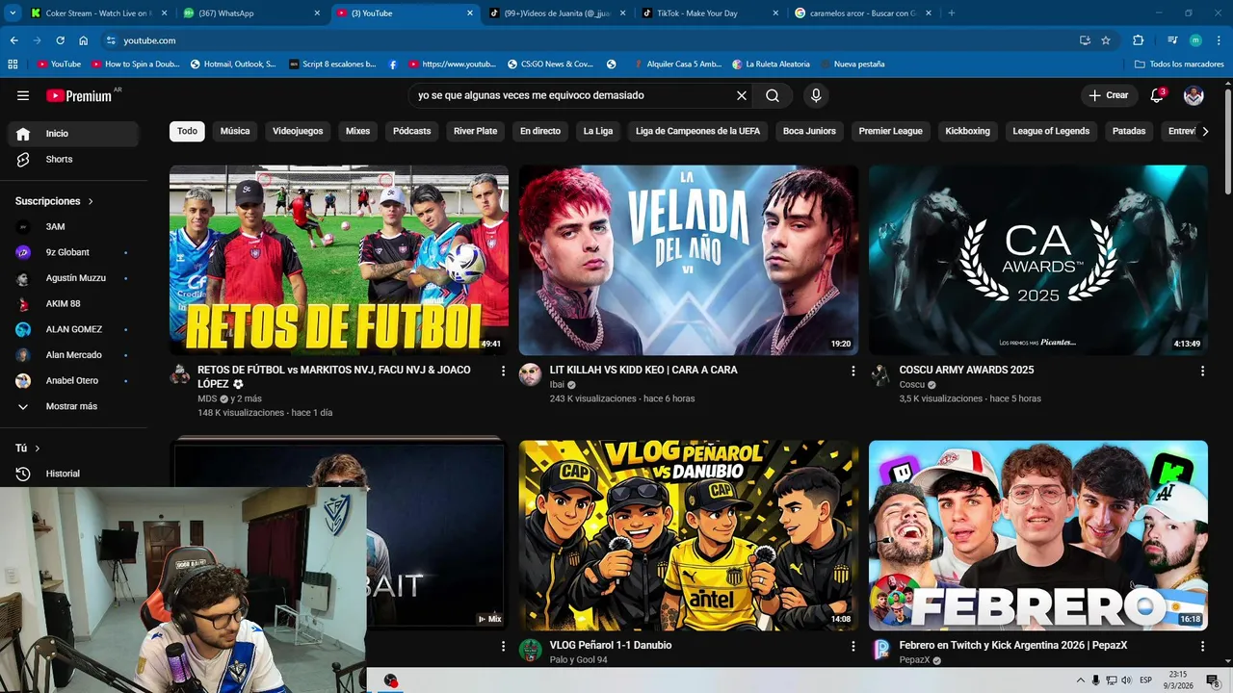Open the ALAN GOMEZ subscription

click(72, 329)
